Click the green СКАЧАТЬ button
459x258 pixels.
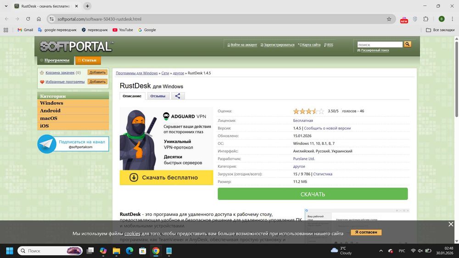pos(313,194)
